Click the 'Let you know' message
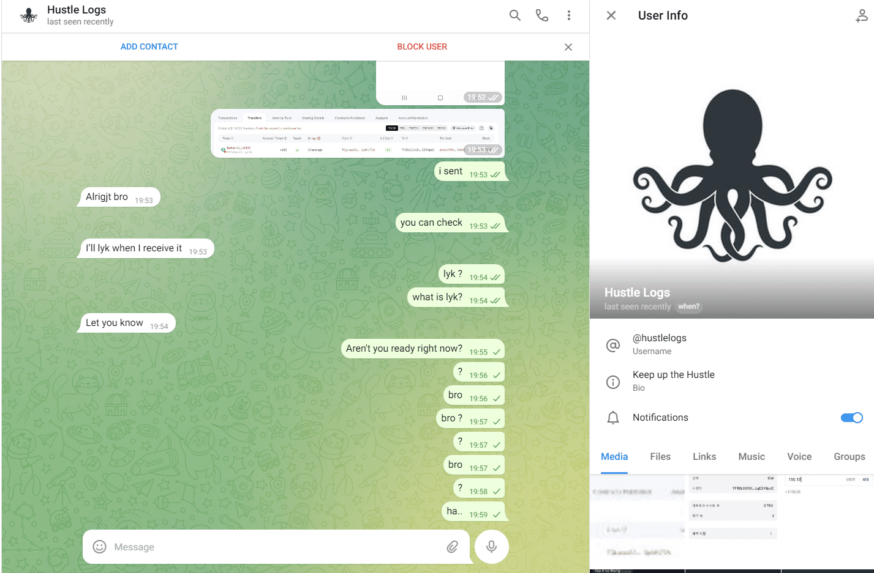This screenshot has height=573, width=874. click(127, 323)
